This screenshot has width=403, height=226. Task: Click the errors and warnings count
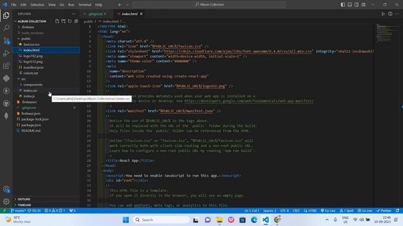[55, 210]
